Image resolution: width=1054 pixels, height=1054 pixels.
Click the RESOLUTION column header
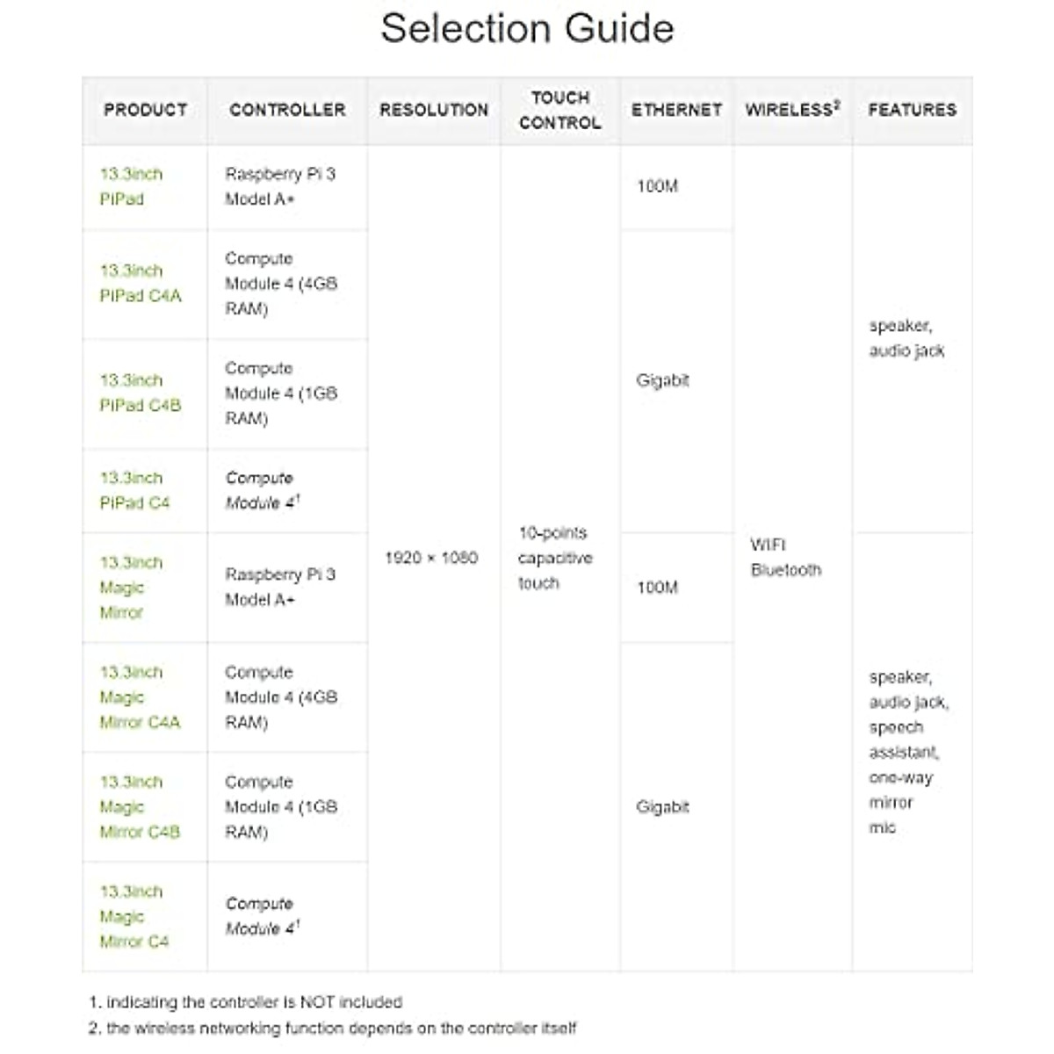434,110
